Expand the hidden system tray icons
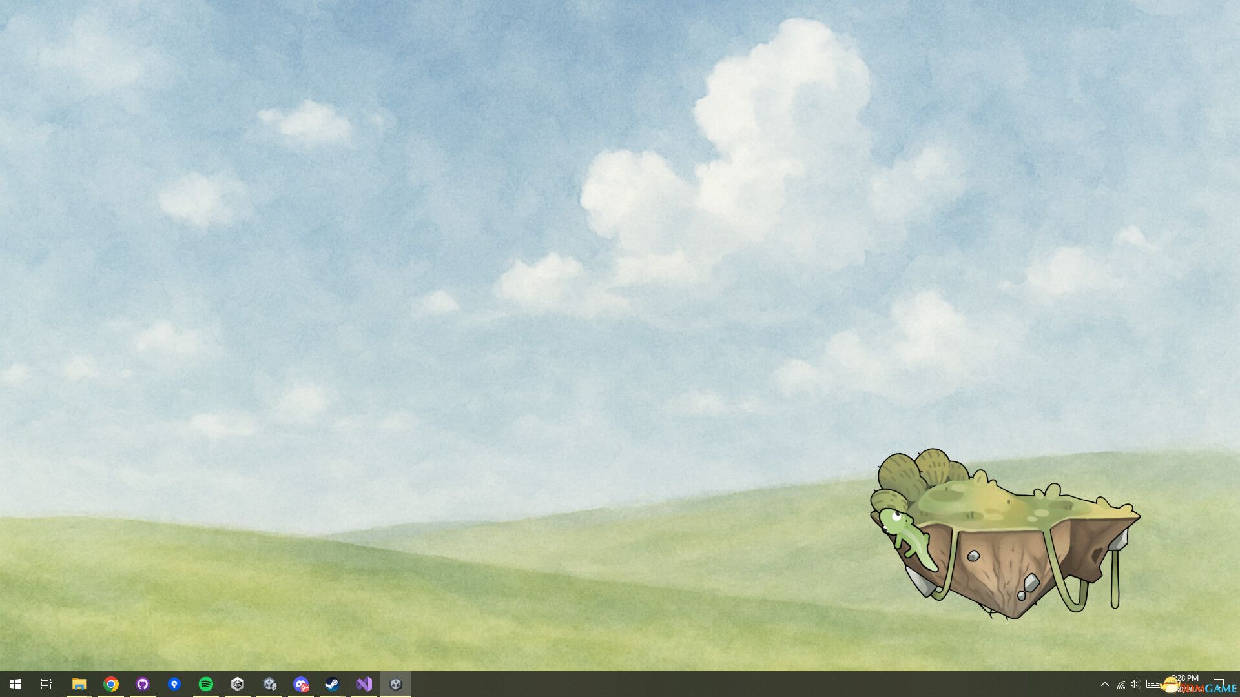This screenshot has height=697, width=1240. coord(1105,683)
